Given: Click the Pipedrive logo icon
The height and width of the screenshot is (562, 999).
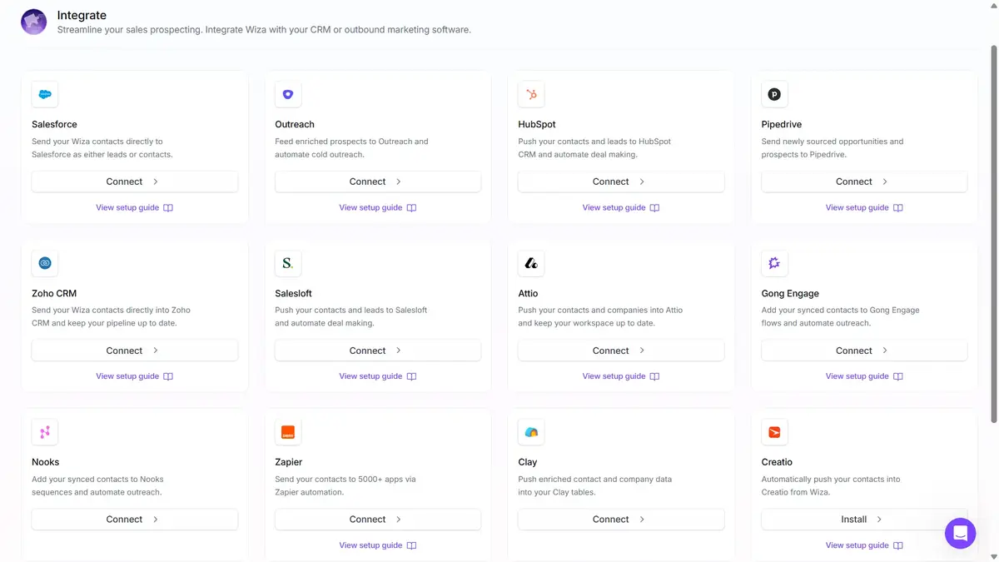Looking at the screenshot, I should pyautogui.click(x=774, y=94).
